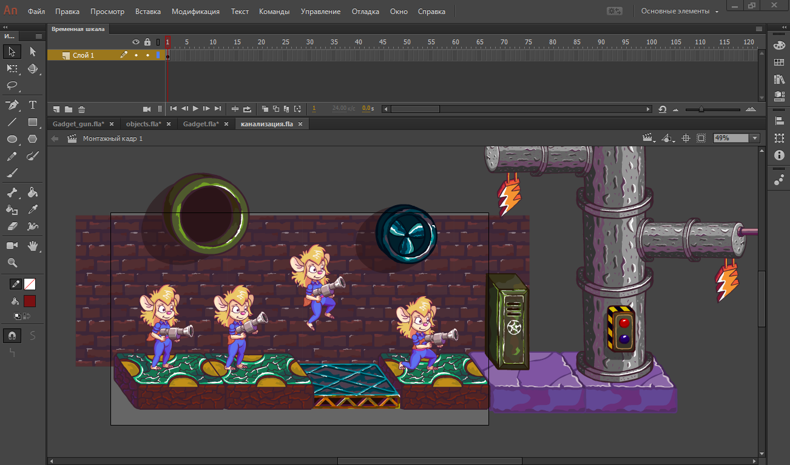Toggle Center Frame button in timeline

pyautogui.click(x=235, y=109)
